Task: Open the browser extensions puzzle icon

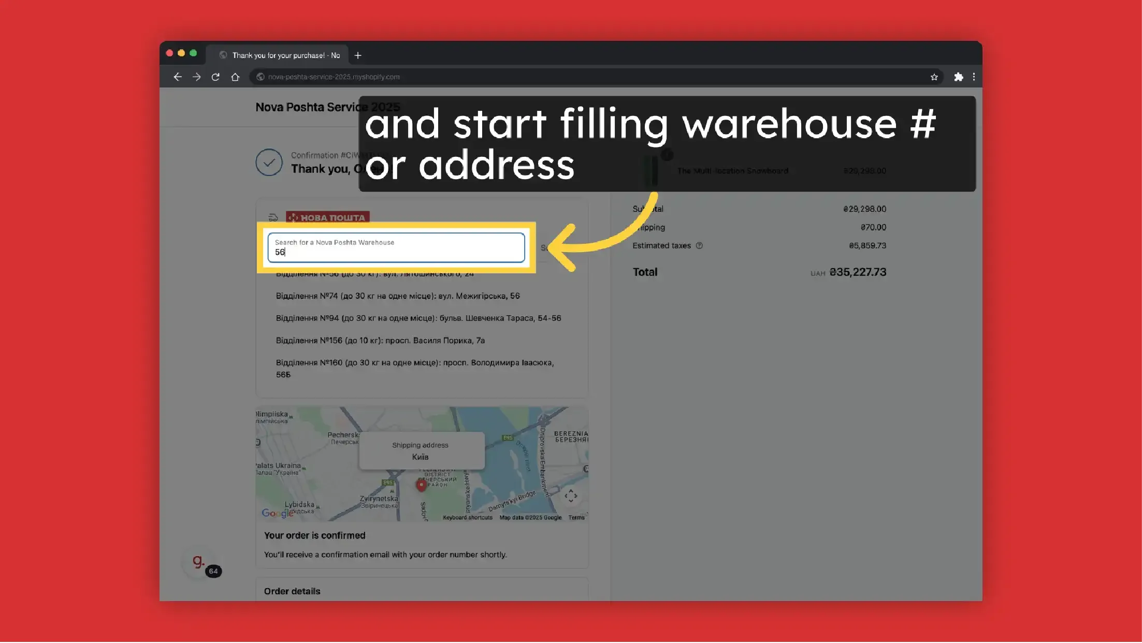Action: coord(958,77)
